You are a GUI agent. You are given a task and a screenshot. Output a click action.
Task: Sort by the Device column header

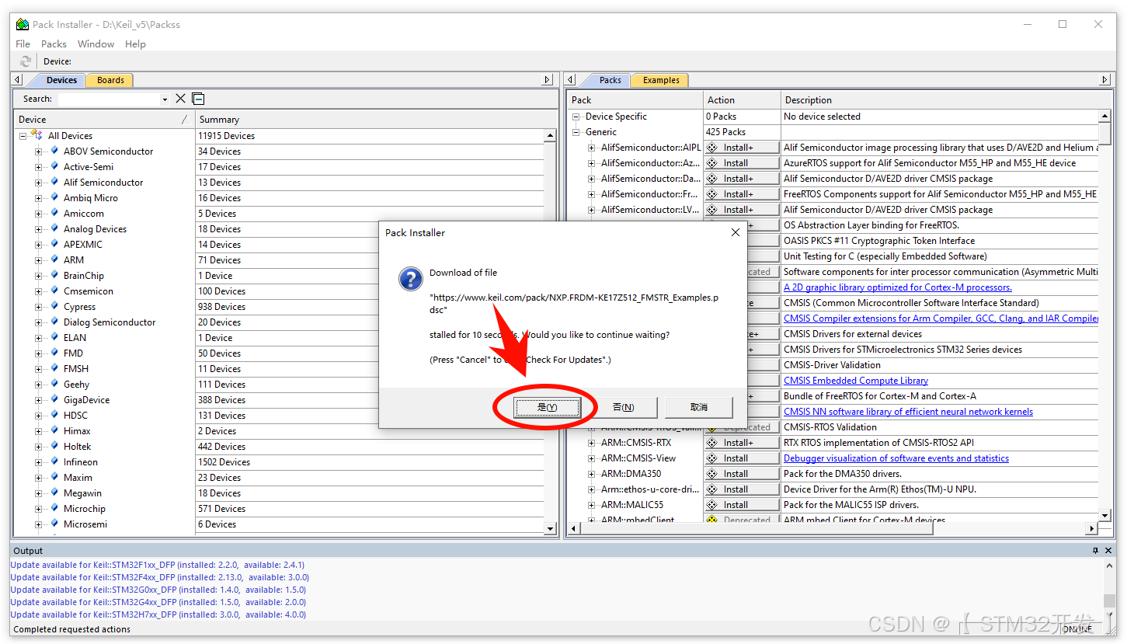tap(104, 120)
